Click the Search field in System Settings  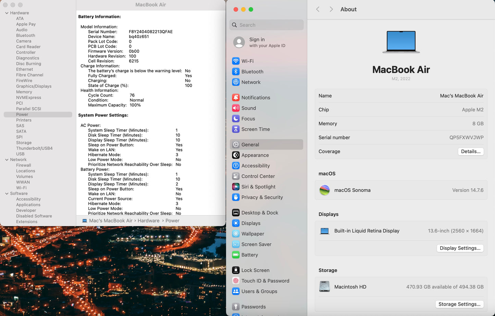point(267,25)
